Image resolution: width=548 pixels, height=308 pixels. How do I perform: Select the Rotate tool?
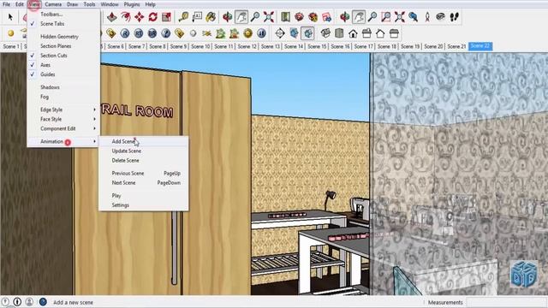152,17
